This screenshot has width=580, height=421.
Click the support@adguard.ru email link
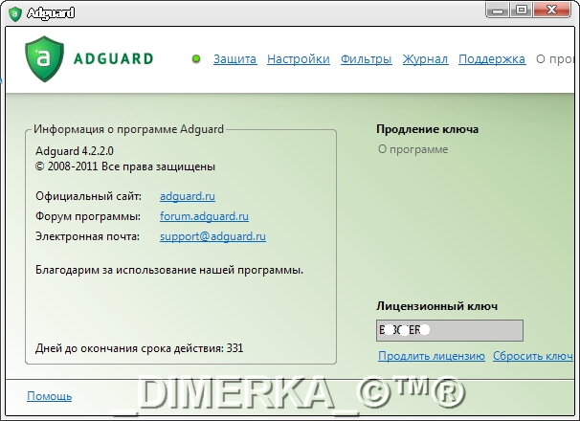click(212, 236)
